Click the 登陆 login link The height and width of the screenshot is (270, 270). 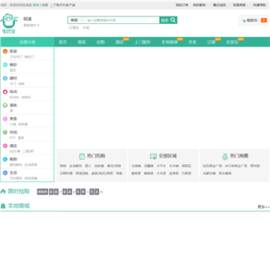(36, 5)
